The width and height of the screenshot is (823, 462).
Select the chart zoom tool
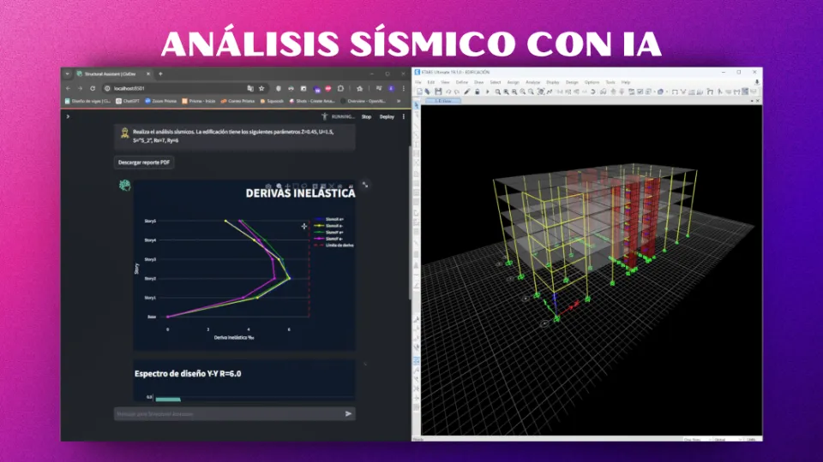(279, 187)
